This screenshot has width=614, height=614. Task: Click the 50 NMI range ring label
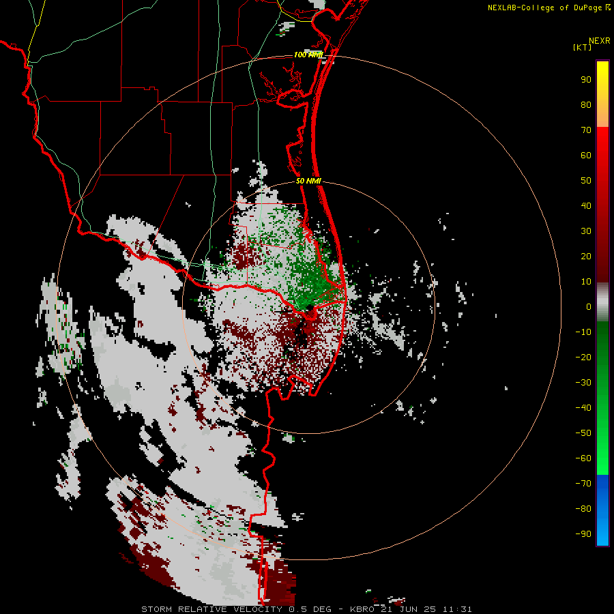pyautogui.click(x=308, y=181)
